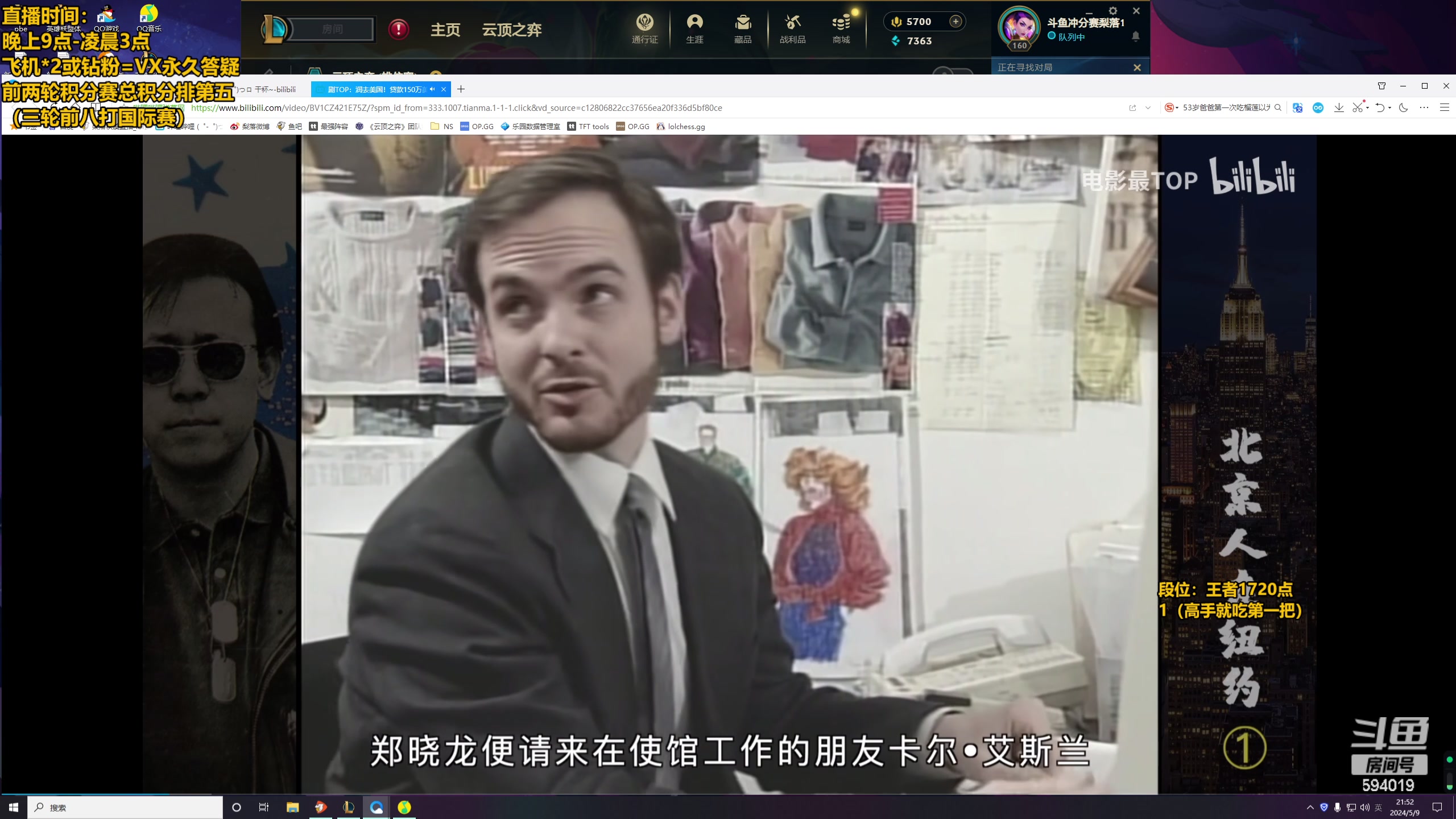Expand the address bar history chevron
Viewport: 1456px width, 819px height.
[1148, 107]
